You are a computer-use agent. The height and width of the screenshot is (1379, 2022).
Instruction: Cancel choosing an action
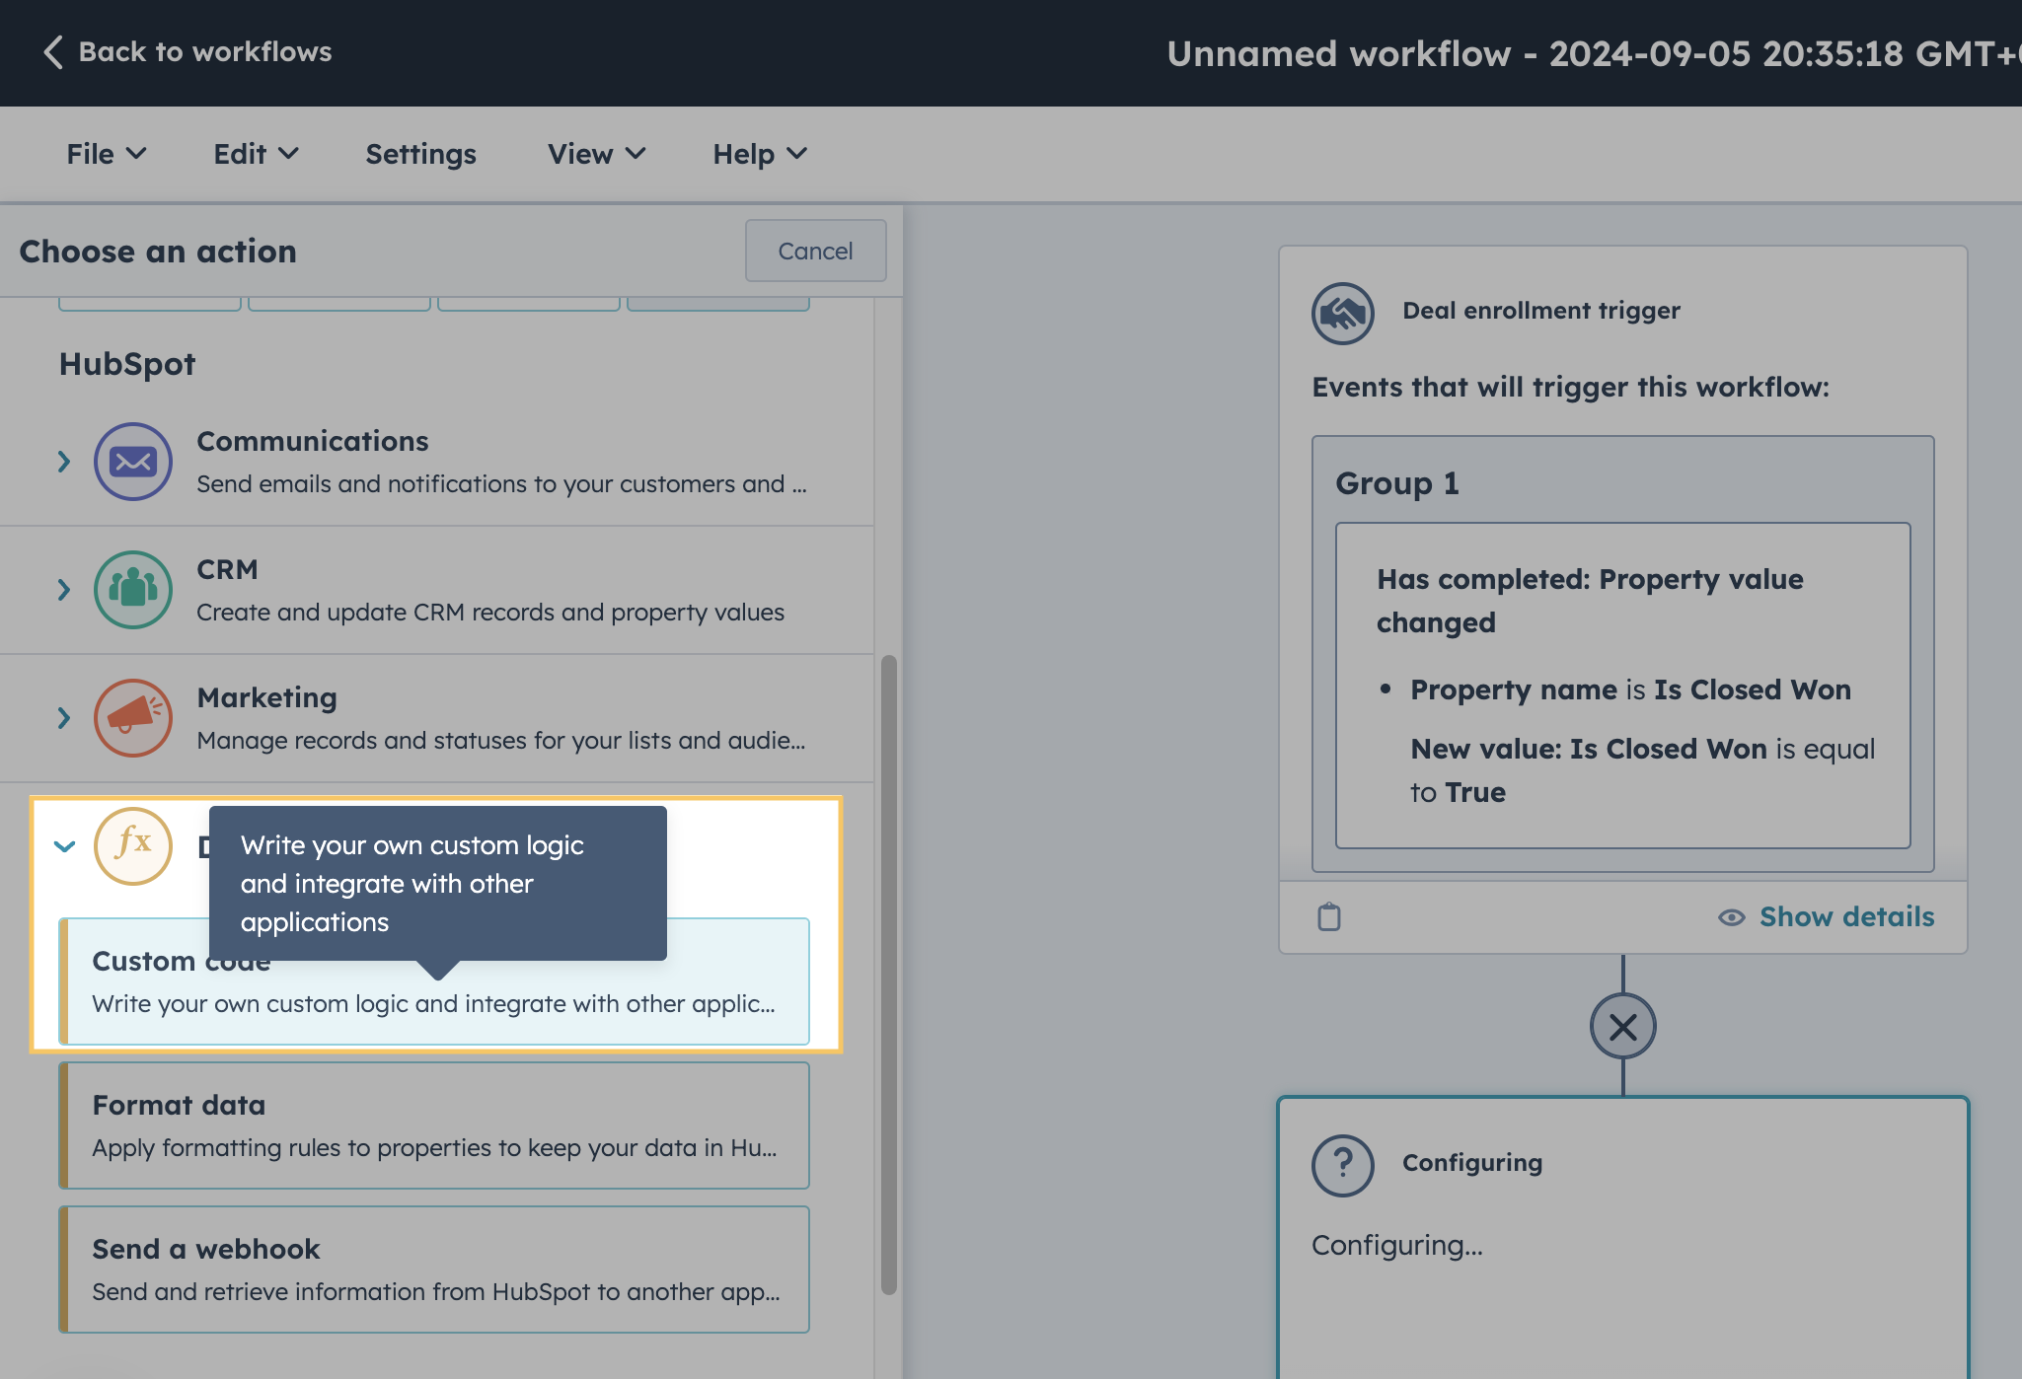[x=815, y=251]
